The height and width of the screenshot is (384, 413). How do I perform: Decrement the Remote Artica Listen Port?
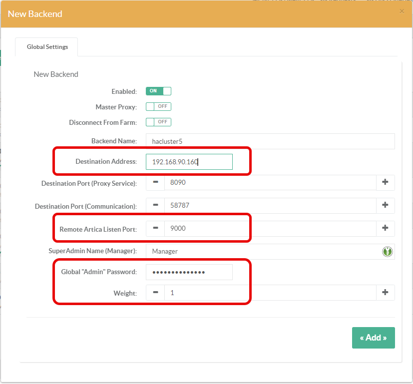[x=155, y=229]
